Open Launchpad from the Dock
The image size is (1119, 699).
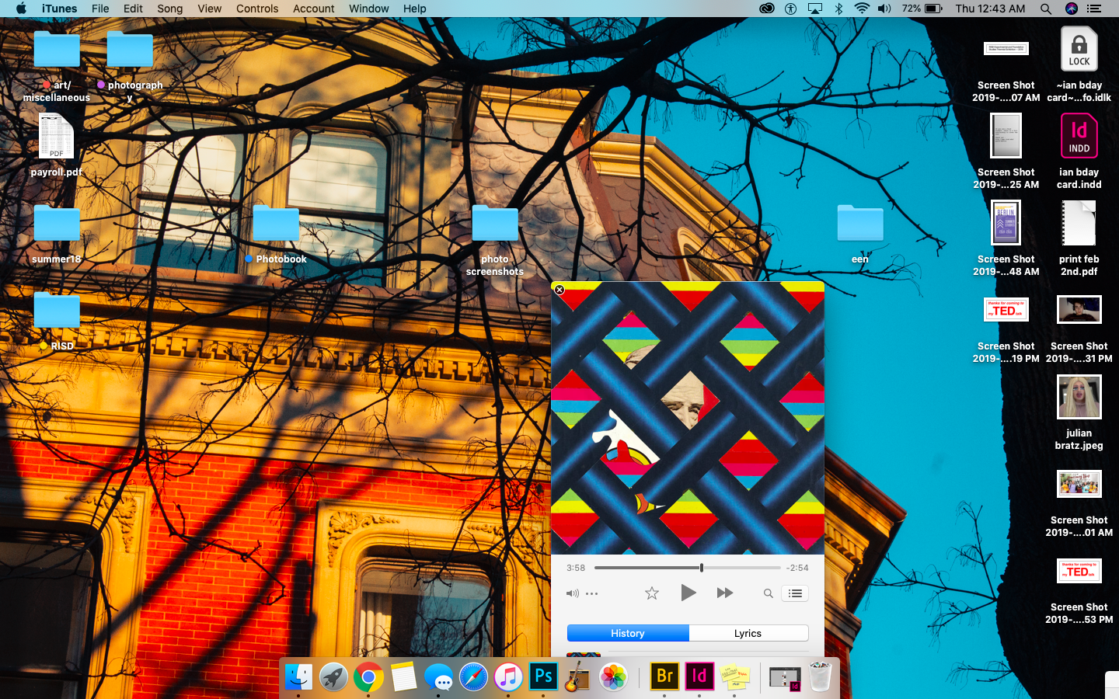click(x=333, y=677)
